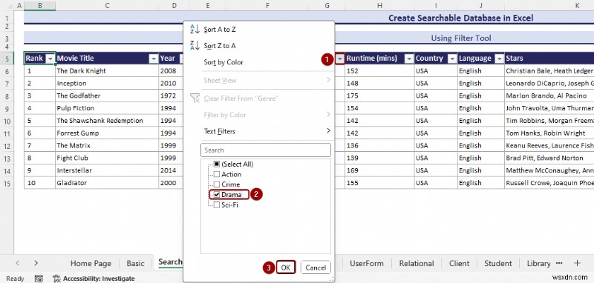This screenshot has height=283, width=594.
Task: Switch to the UserForm sheet tab
Action: coord(366,263)
